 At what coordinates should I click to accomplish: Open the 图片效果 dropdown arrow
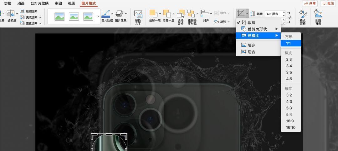[x=126, y=14]
